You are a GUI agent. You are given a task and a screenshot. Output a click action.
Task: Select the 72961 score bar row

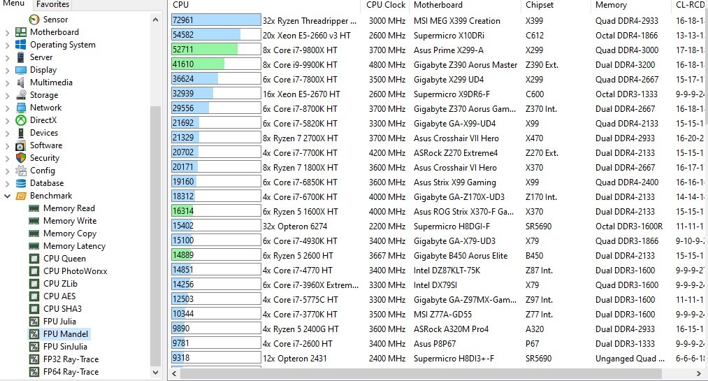click(x=216, y=20)
